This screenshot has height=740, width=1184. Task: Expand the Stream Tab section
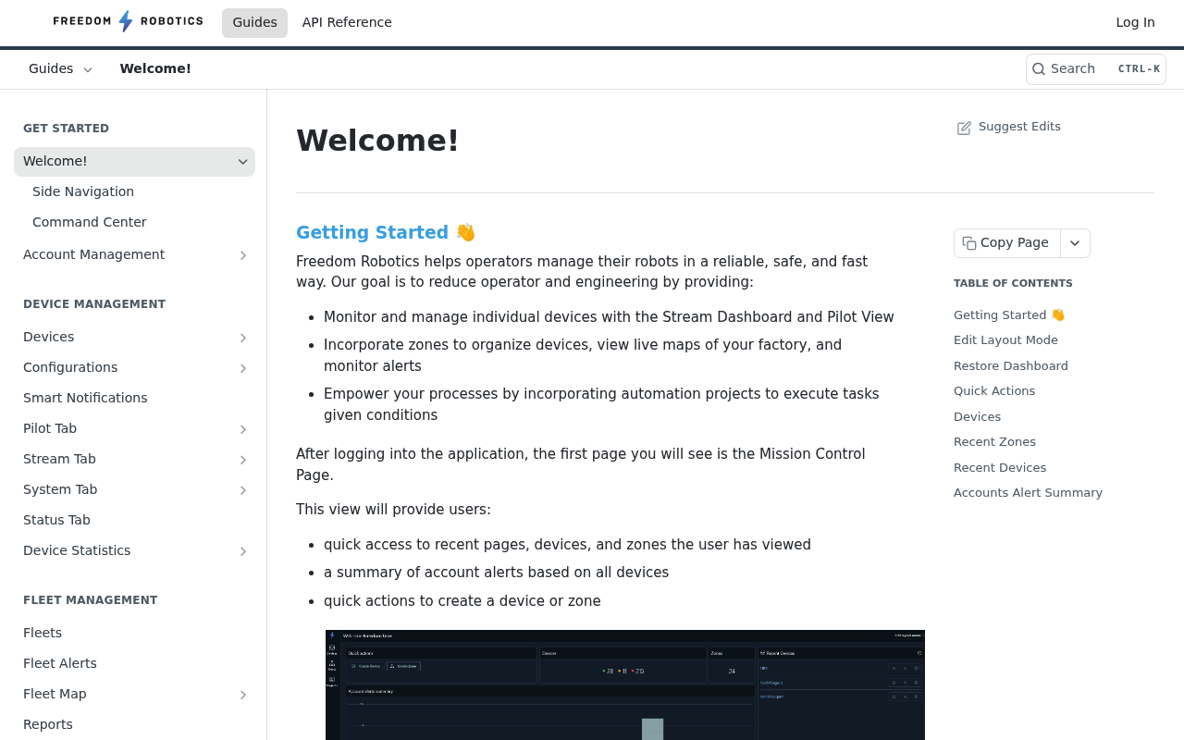[x=243, y=460]
